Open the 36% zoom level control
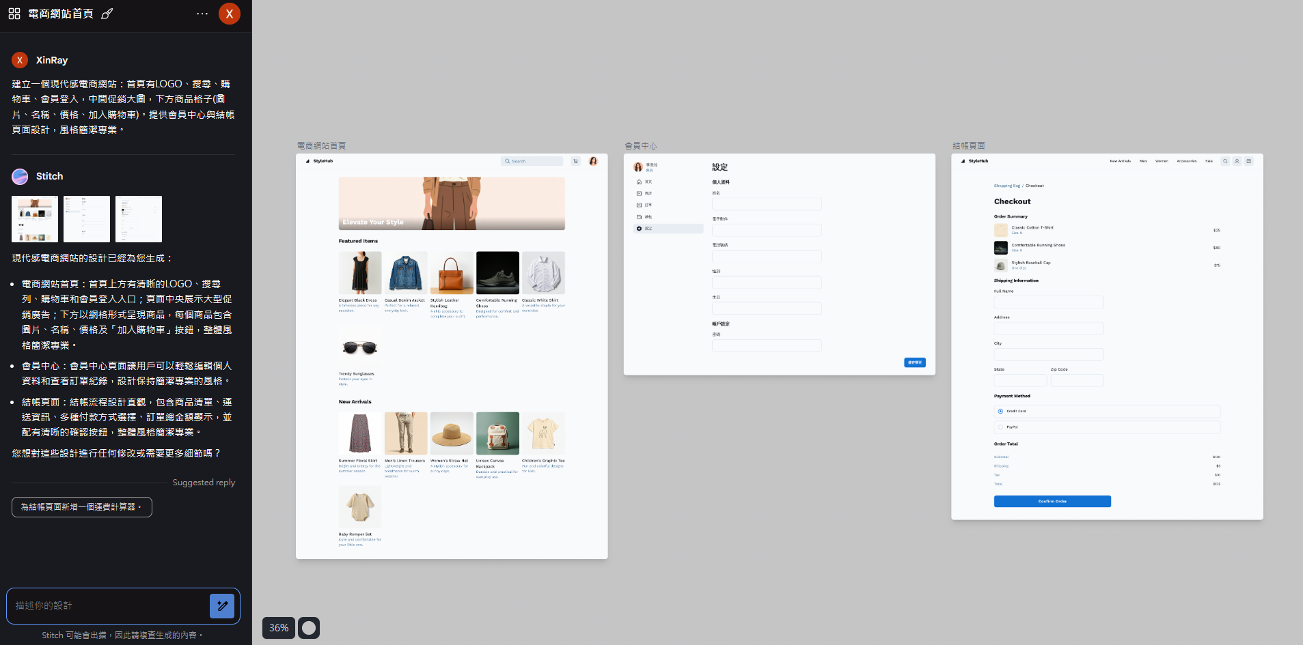1303x645 pixels. click(x=279, y=628)
